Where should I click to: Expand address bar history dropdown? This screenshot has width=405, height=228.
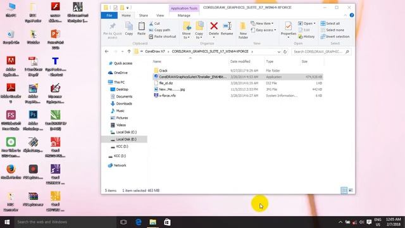[278, 52]
